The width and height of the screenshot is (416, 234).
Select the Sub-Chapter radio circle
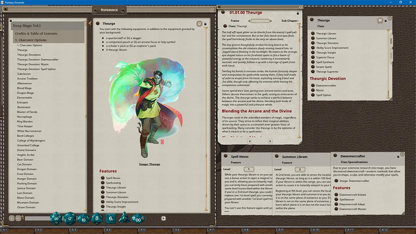[x=298, y=21]
